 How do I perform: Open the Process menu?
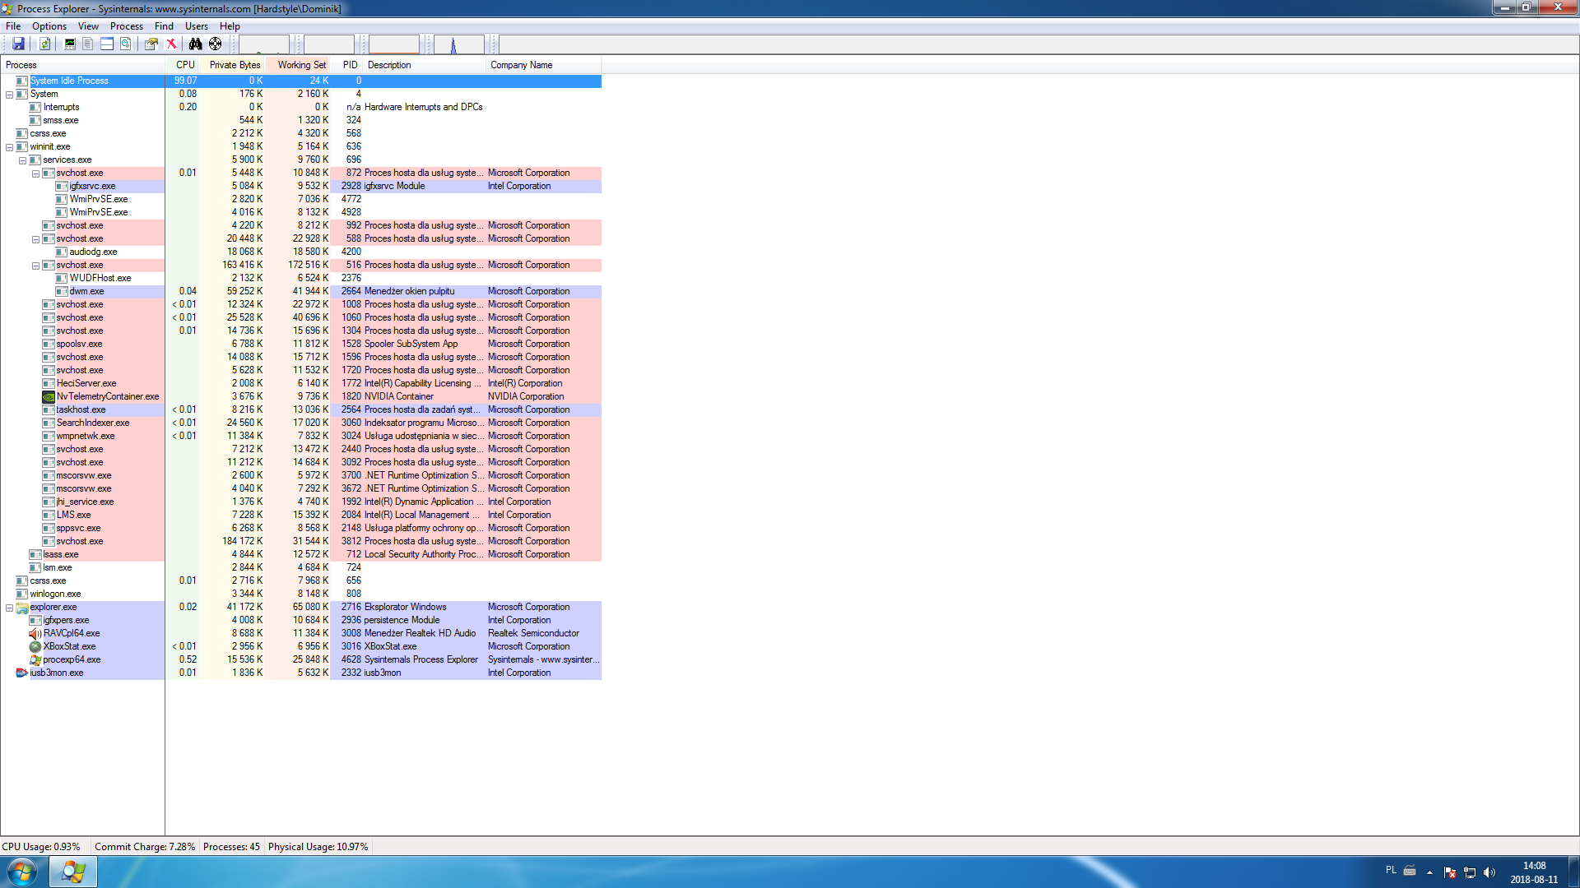coord(127,26)
